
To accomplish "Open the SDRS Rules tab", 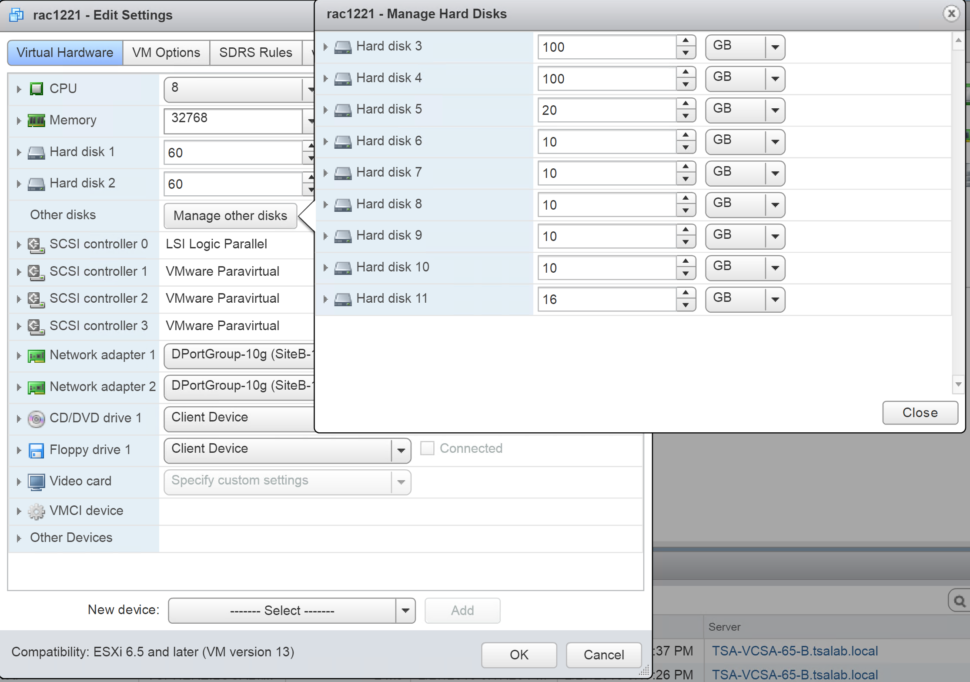I will (255, 53).
